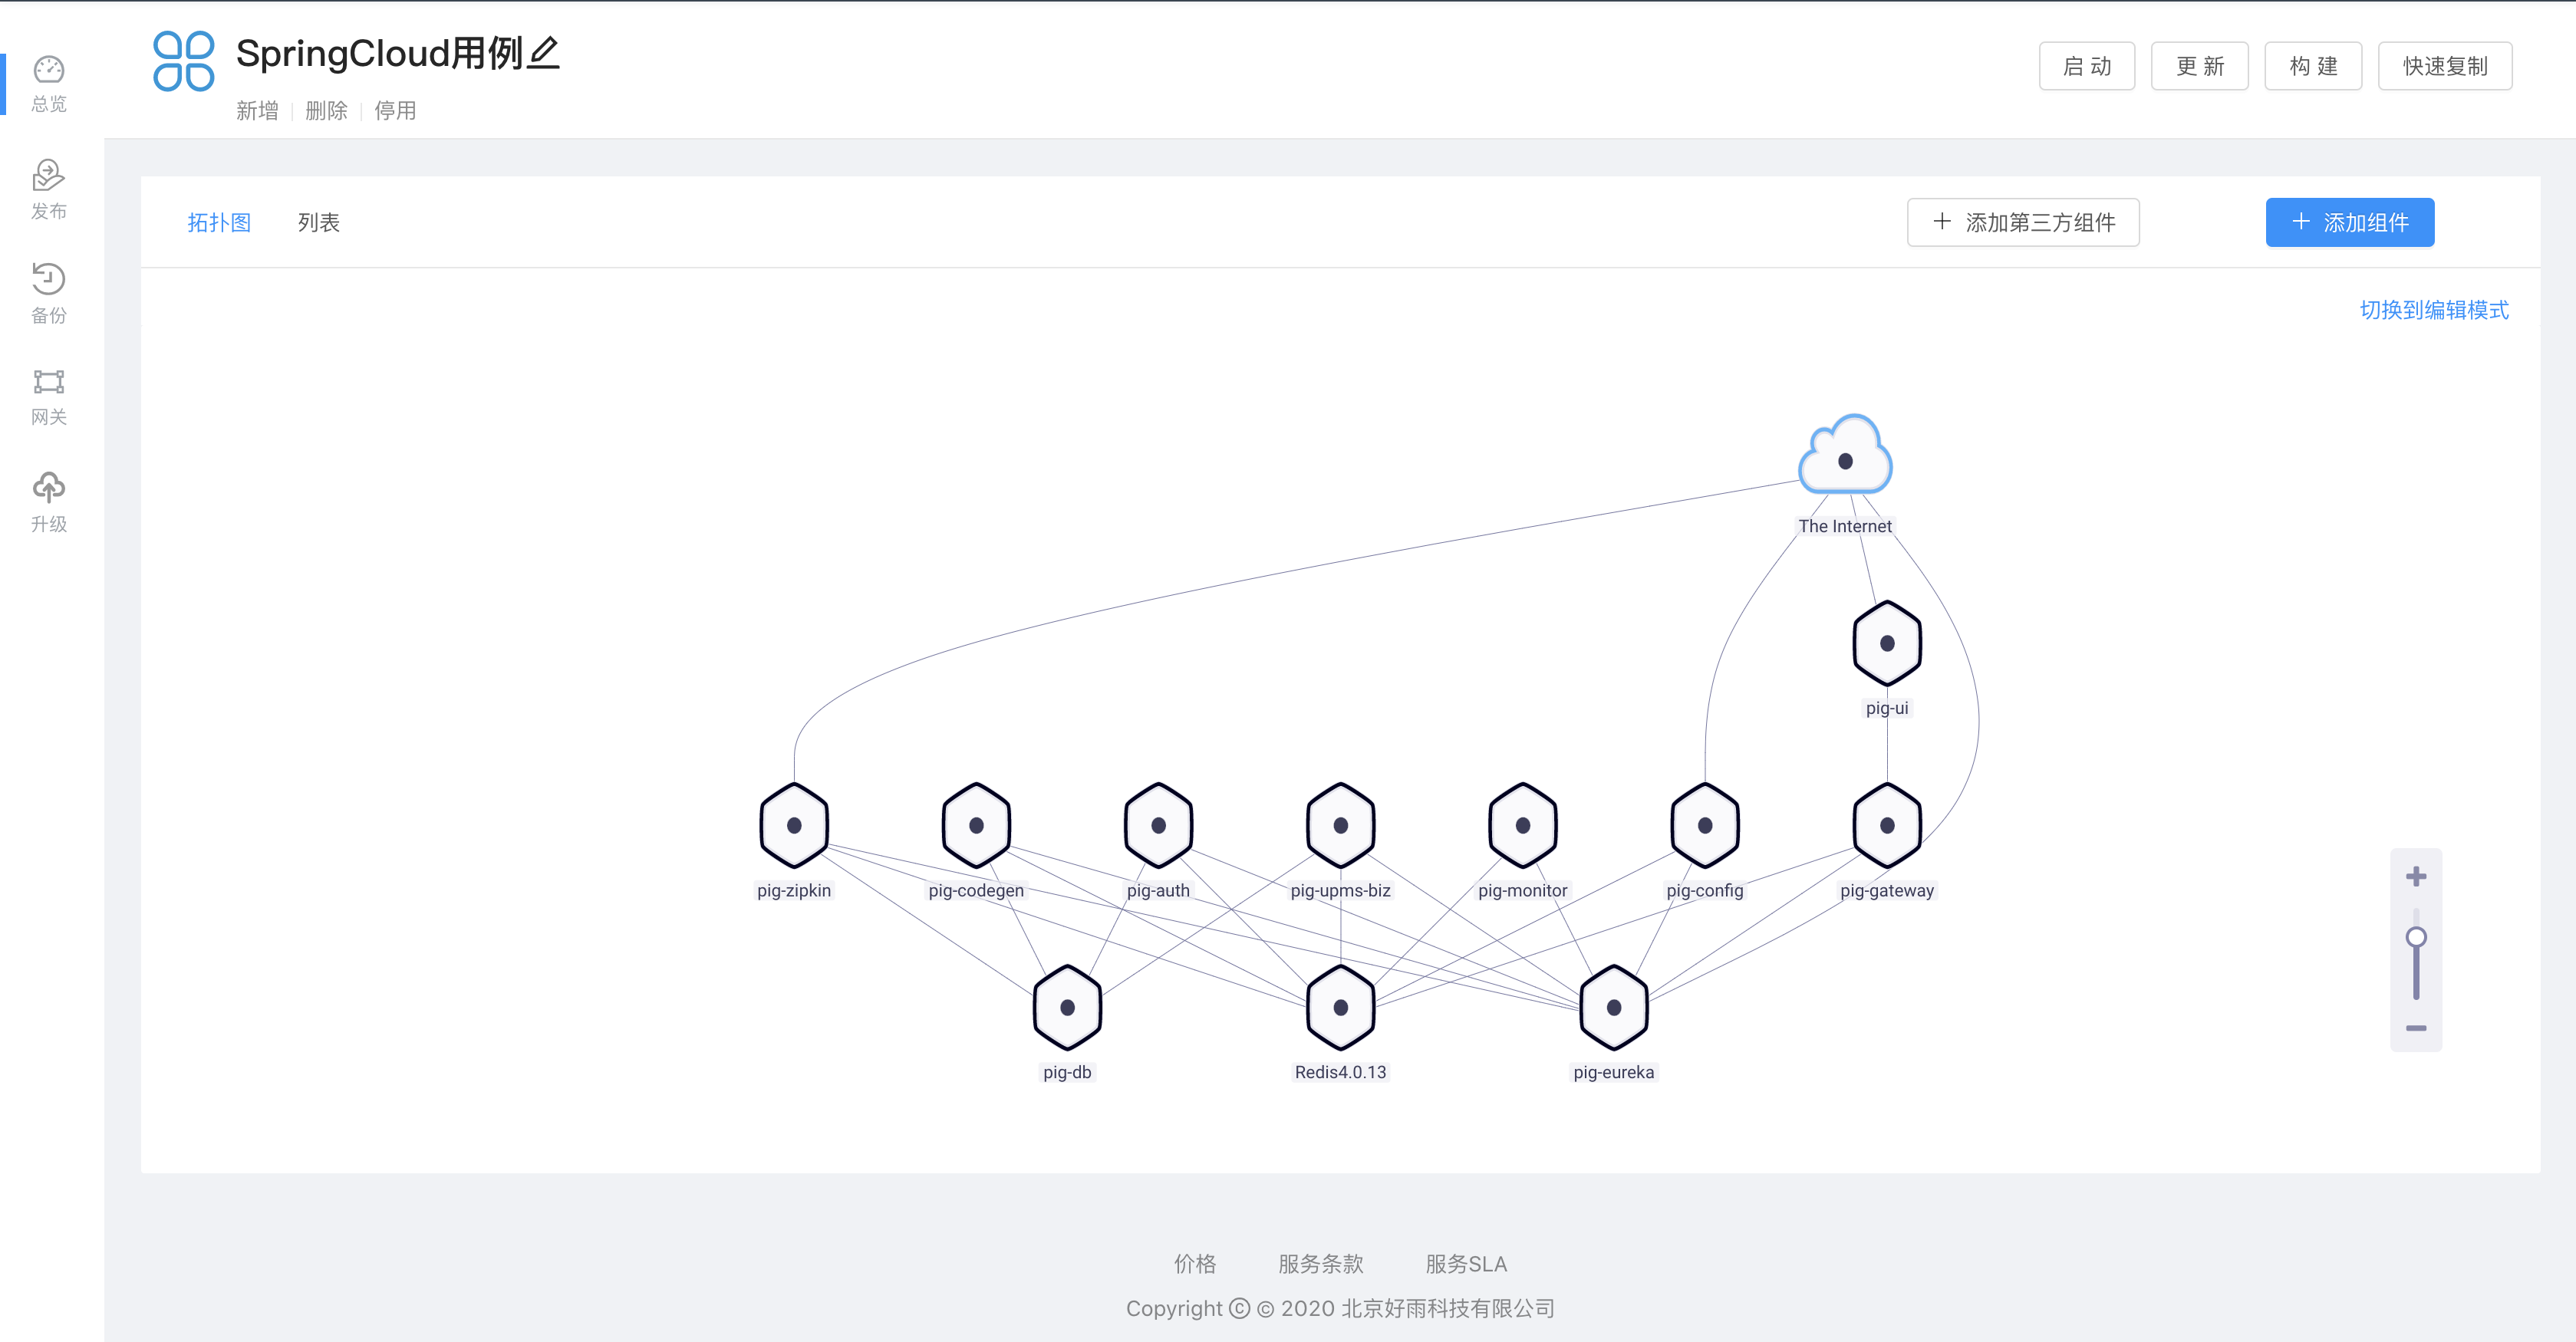Screen dimensions: 2576x1342
Task: Select the pig-monitor hexagon node
Action: tap(1523, 825)
